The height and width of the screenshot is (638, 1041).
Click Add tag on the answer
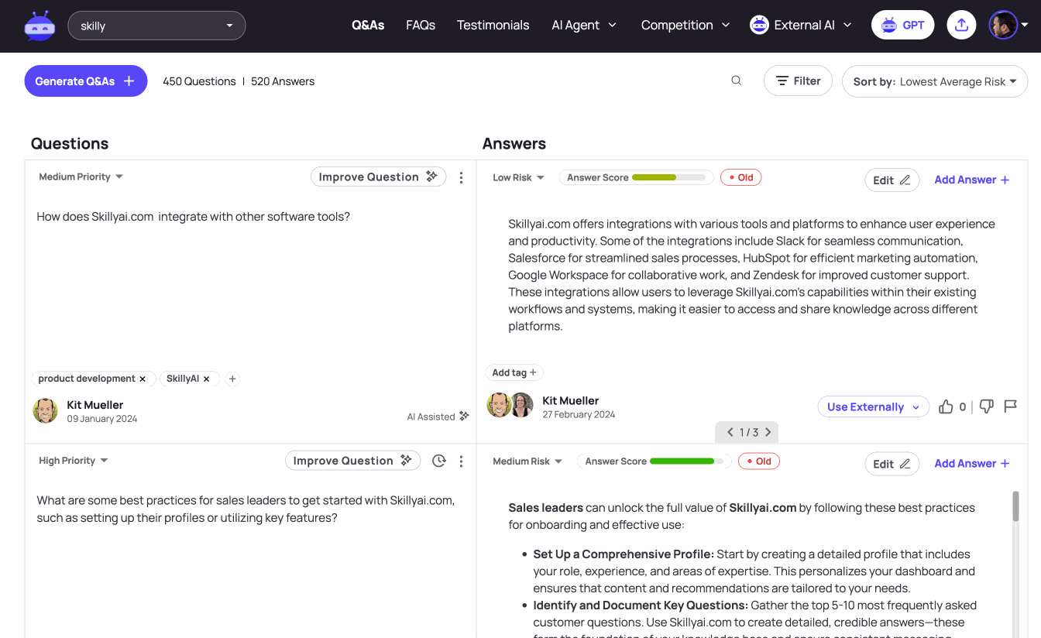point(514,372)
